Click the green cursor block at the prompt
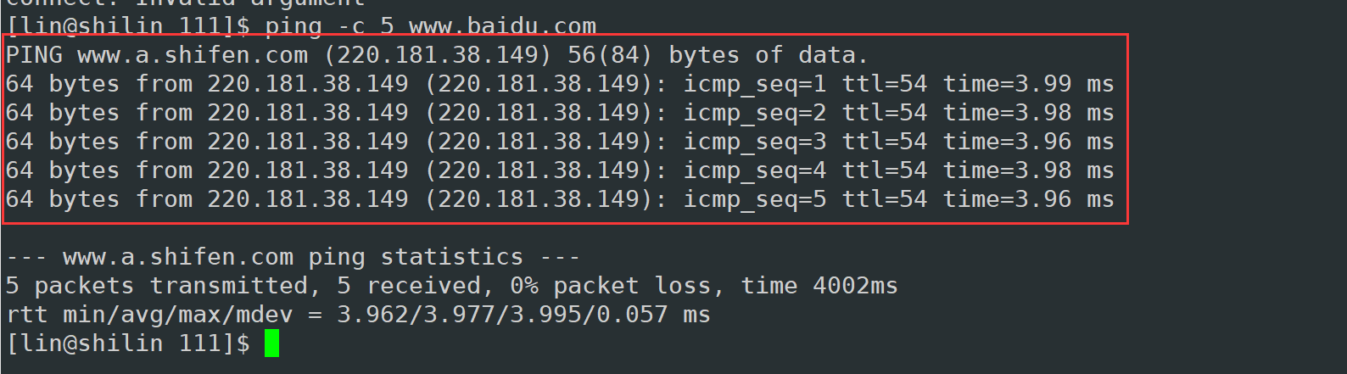 [x=271, y=343]
